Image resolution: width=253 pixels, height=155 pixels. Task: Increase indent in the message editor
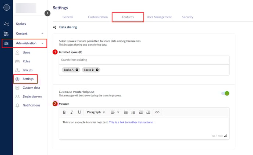[x=148, y=112]
